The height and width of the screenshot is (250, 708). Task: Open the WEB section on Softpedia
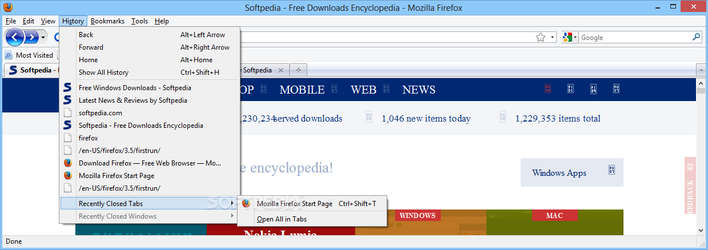coord(364,90)
